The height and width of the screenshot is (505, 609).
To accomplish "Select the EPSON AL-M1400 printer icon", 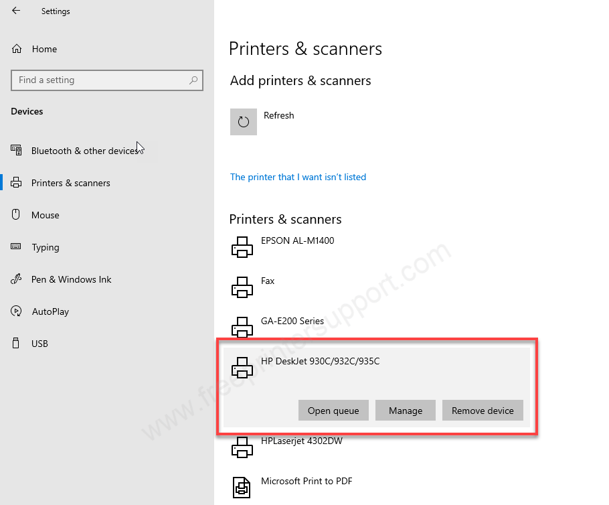I will coord(242,247).
